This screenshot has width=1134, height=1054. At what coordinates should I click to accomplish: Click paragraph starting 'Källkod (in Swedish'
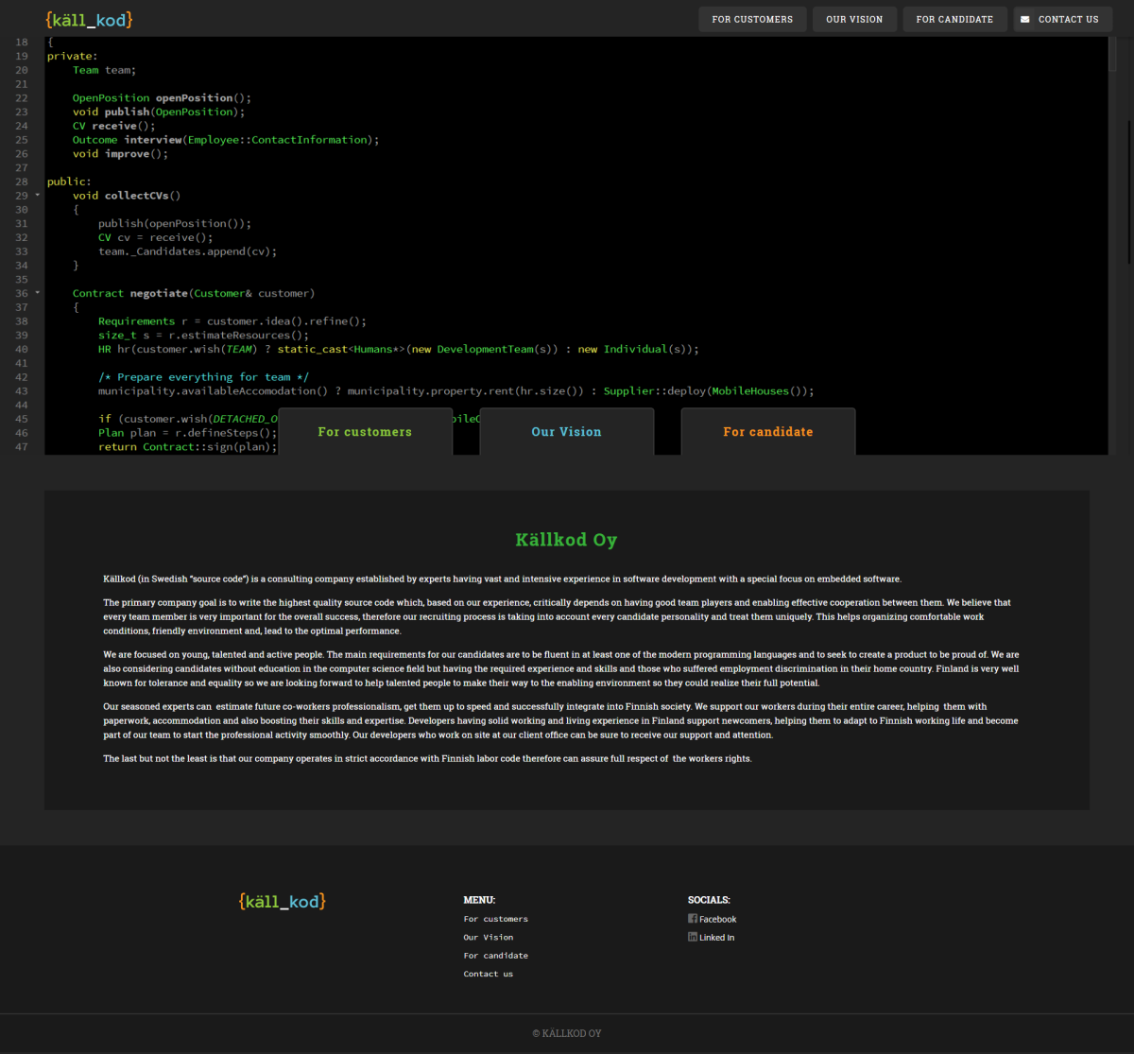[503, 579]
